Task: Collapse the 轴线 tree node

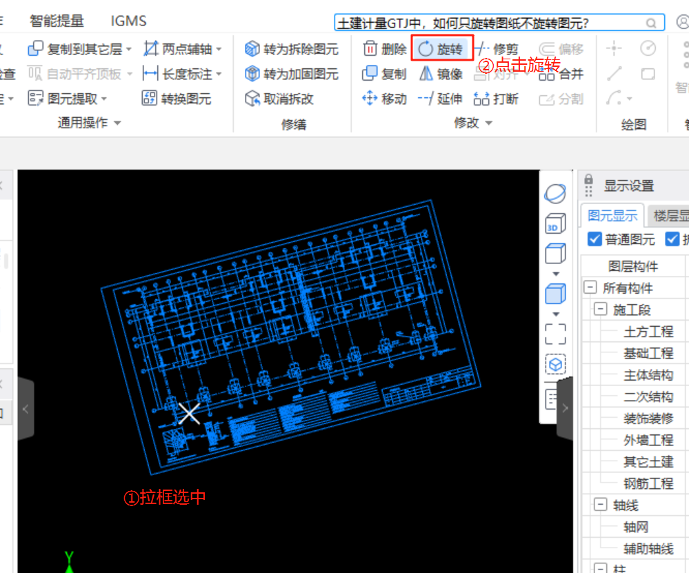Action: coord(600,505)
